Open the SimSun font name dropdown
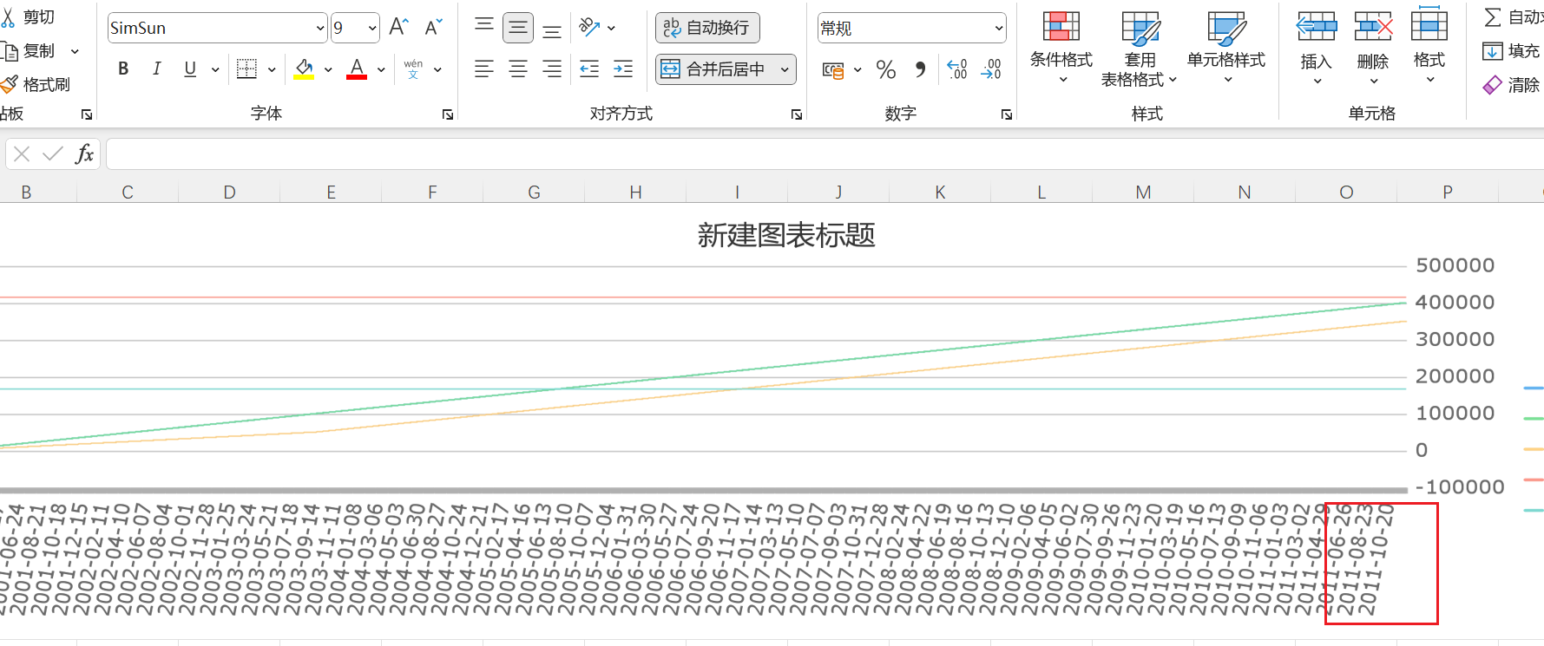Viewport: 1544px width, 646px height. pyautogui.click(x=320, y=28)
